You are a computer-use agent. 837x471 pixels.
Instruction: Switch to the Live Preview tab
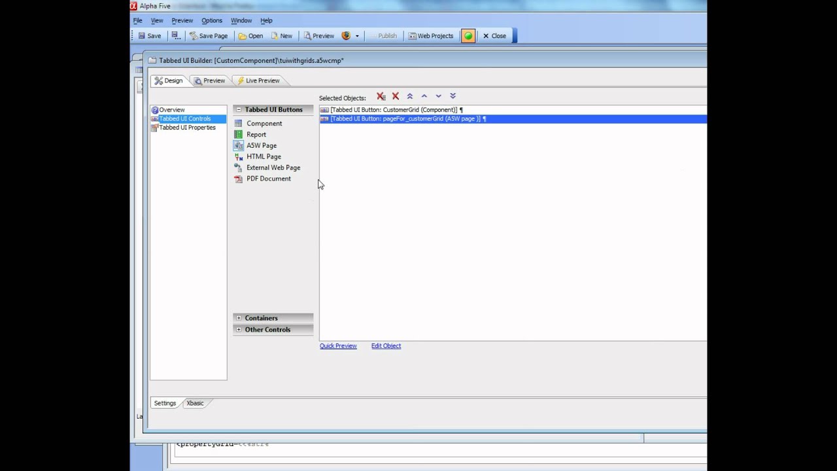(x=258, y=80)
